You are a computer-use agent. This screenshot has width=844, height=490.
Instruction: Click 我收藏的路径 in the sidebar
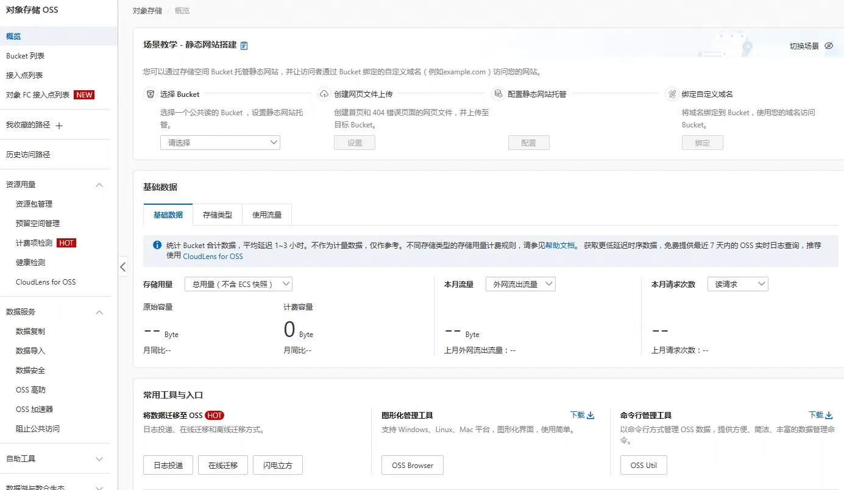coord(28,125)
